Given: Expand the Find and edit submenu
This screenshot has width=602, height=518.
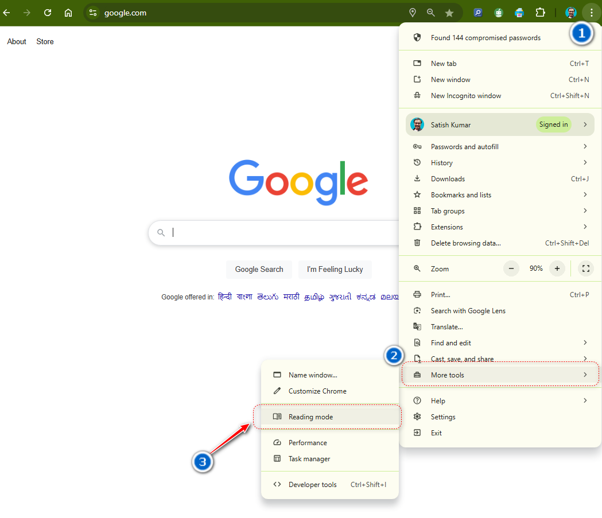Looking at the screenshot, I should tap(500, 343).
